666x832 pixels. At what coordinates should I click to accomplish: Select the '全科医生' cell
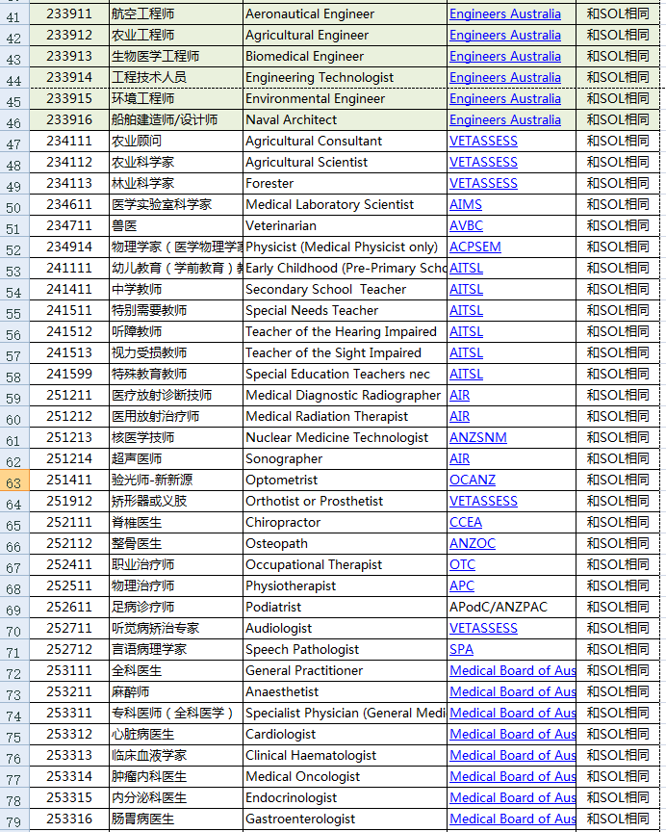point(176,671)
